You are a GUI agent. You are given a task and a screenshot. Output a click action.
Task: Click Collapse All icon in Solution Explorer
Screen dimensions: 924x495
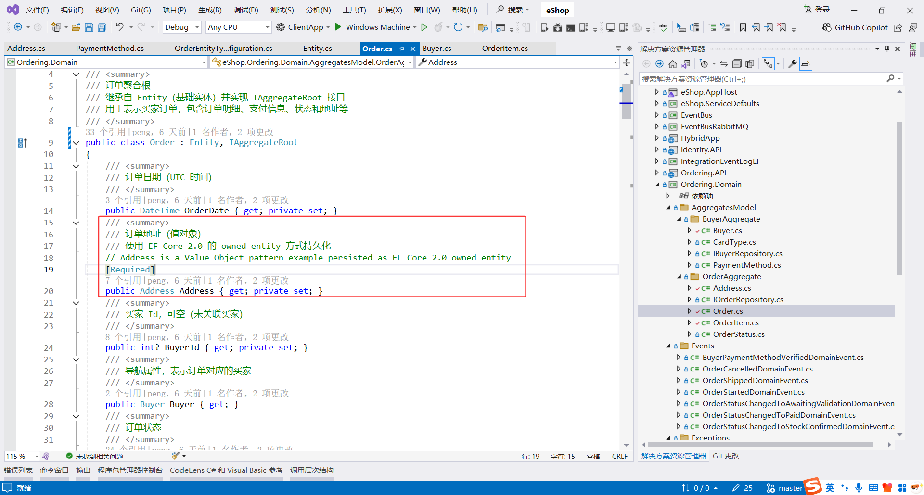[737, 64]
